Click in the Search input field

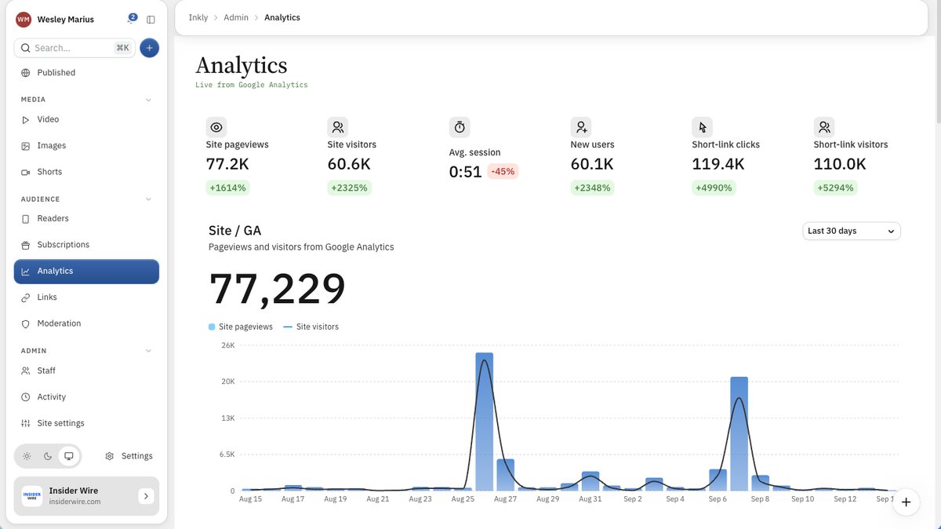click(x=73, y=48)
